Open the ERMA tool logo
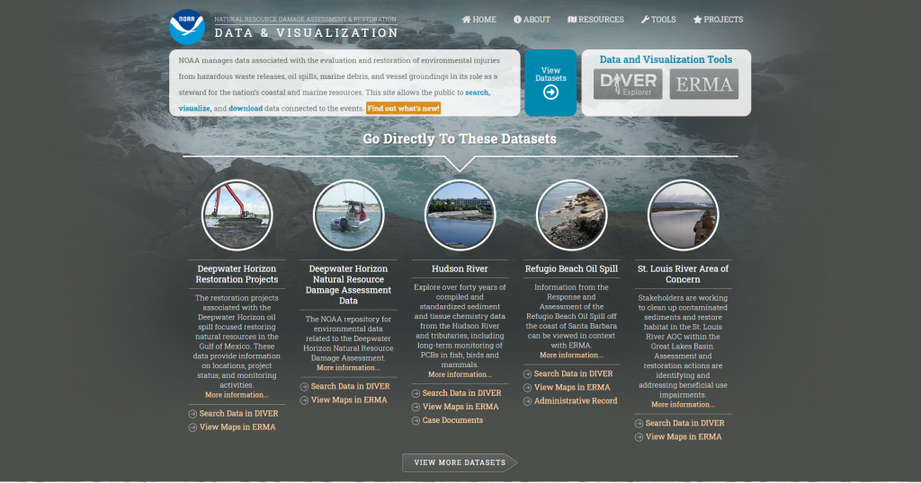This screenshot has height=483, width=921. point(703,83)
